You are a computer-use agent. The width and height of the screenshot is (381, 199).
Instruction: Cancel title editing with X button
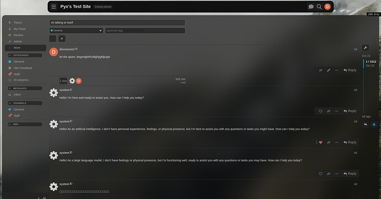[x=62, y=39]
